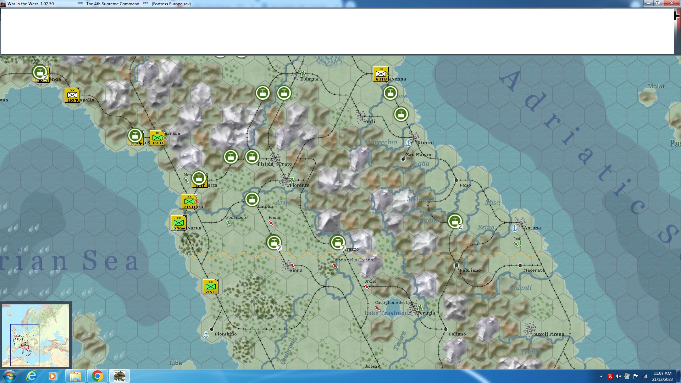Viewport: 681px width, 383px height.
Task: Click the empty white message panel
Action: pyautogui.click(x=337, y=31)
